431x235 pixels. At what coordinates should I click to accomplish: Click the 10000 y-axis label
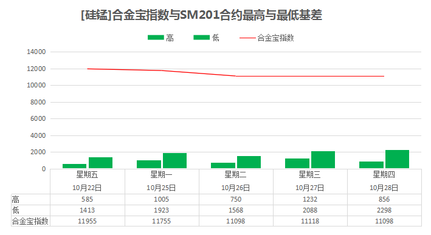click(36, 86)
